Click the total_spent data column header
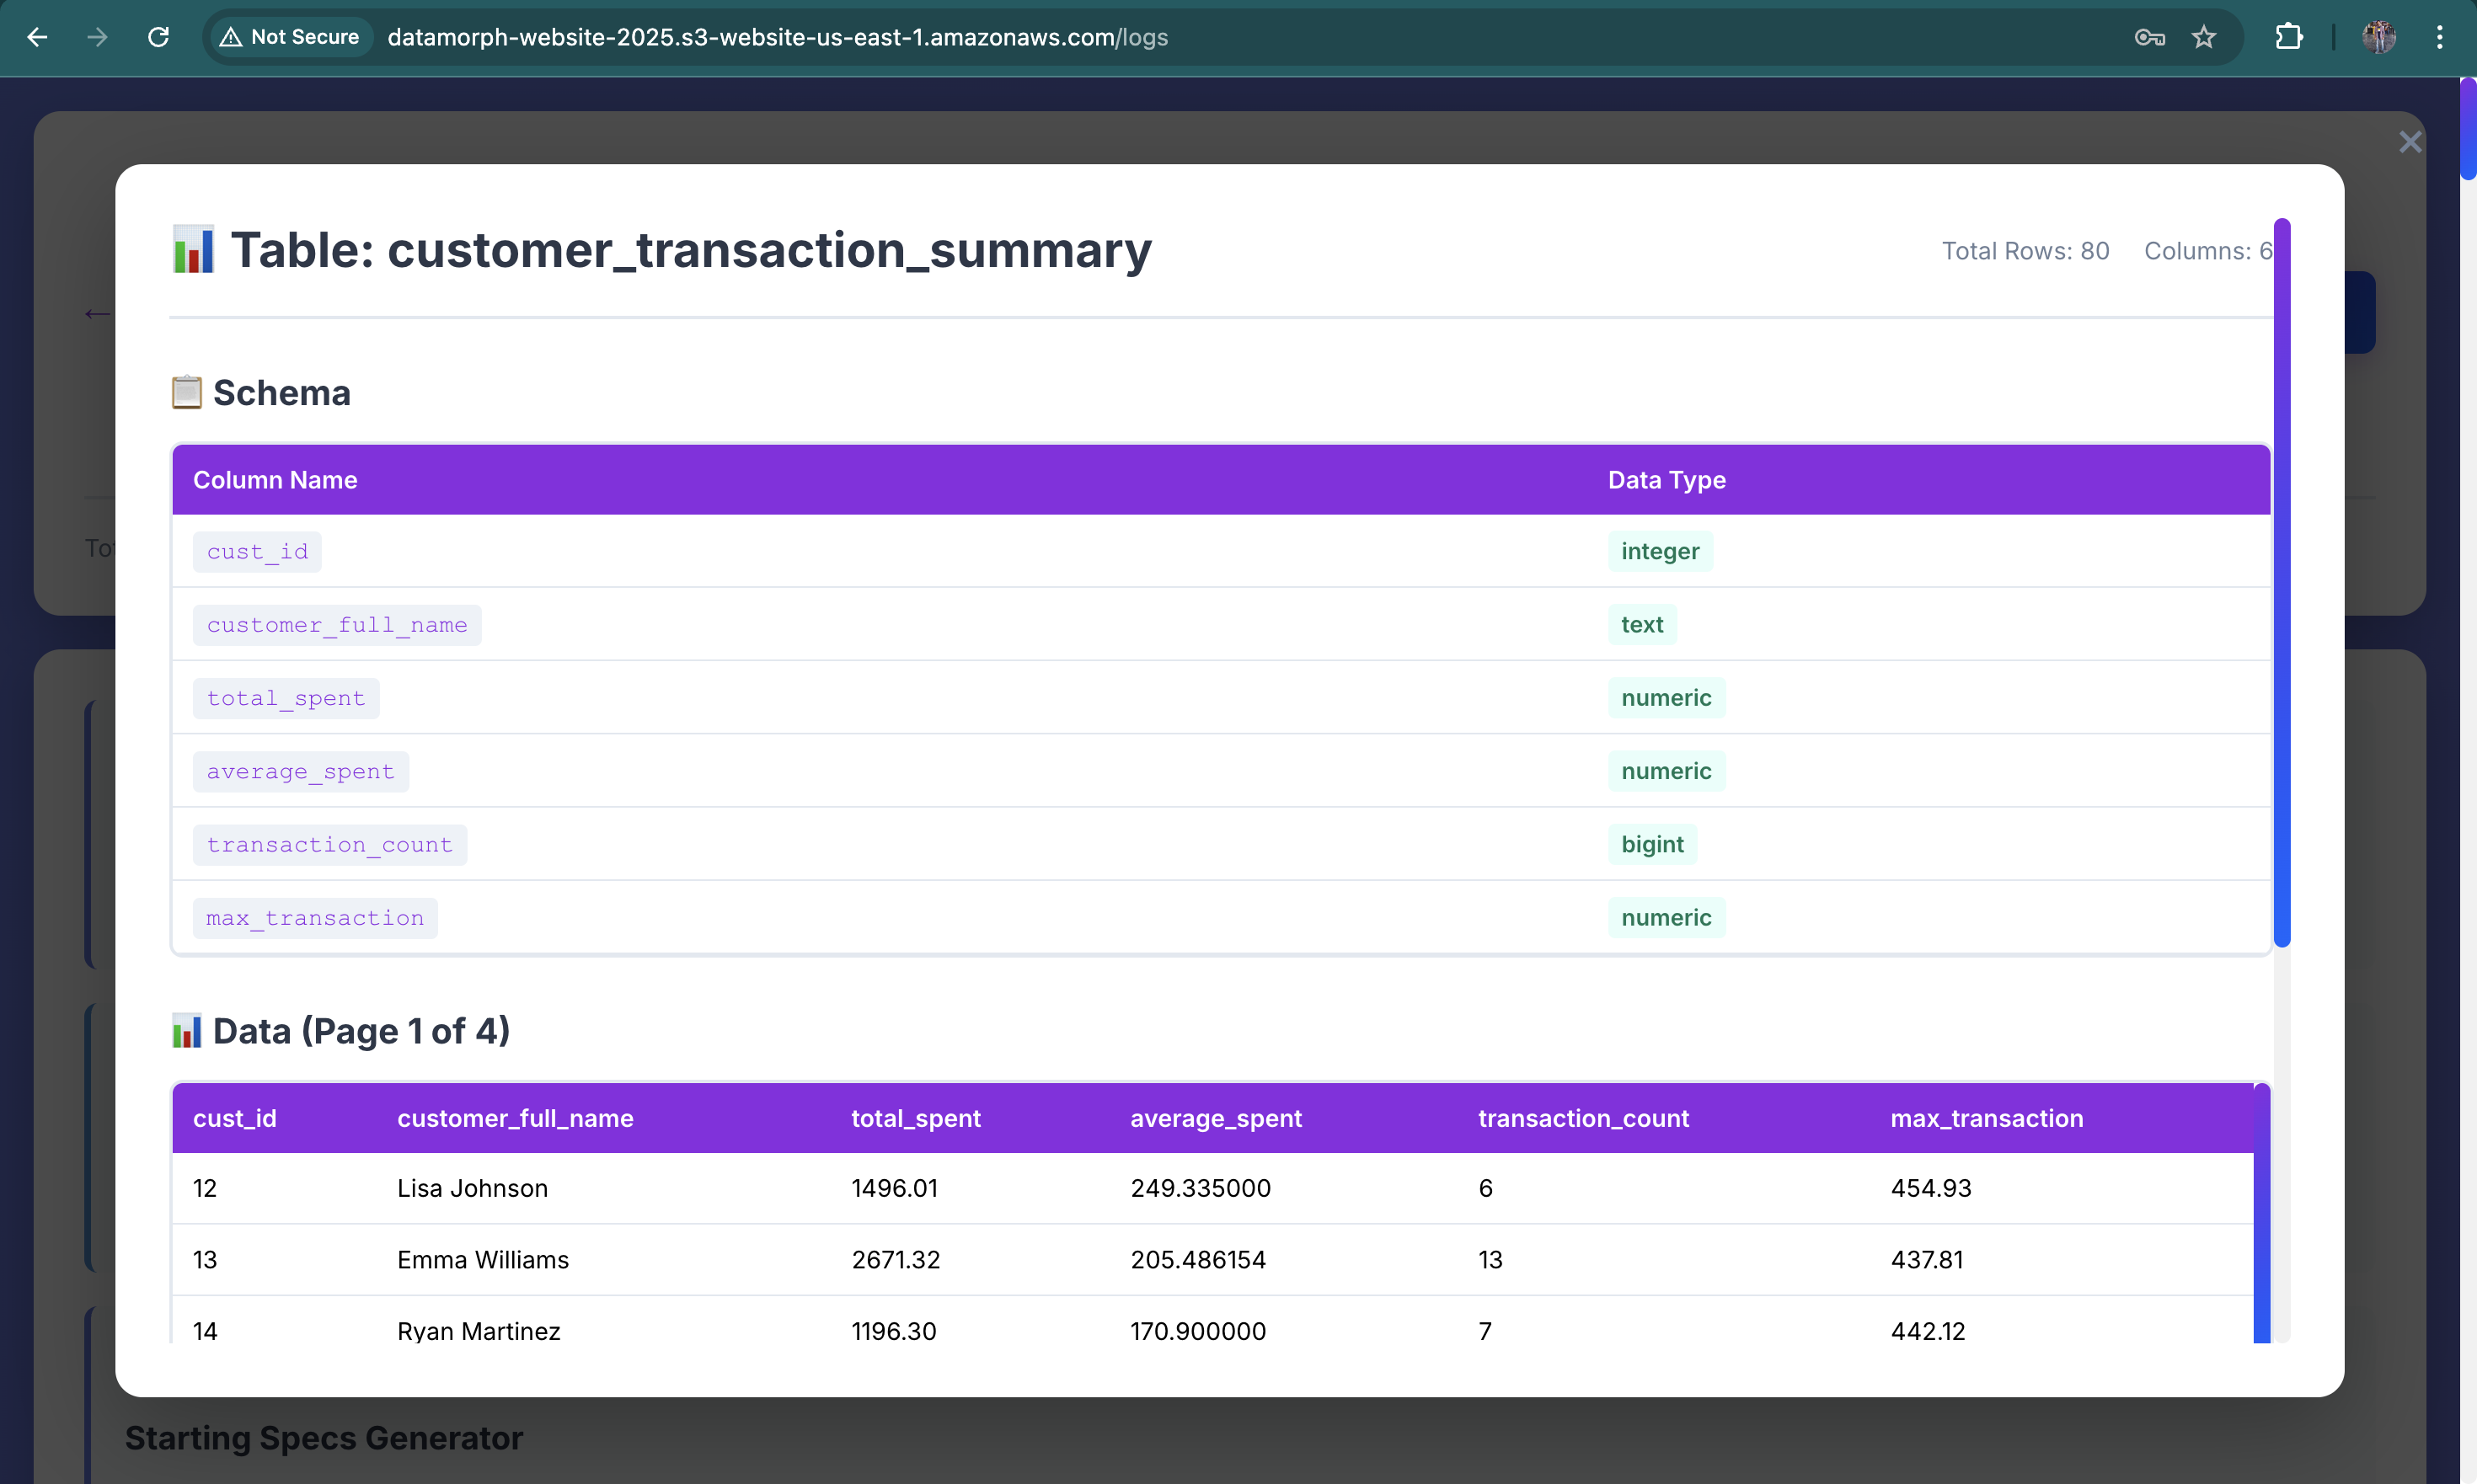The image size is (2477, 1484). [x=915, y=1118]
